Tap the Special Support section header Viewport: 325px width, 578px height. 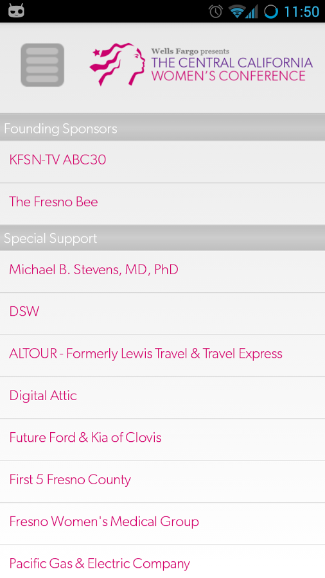pyautogui.click(x=162, y=238)
